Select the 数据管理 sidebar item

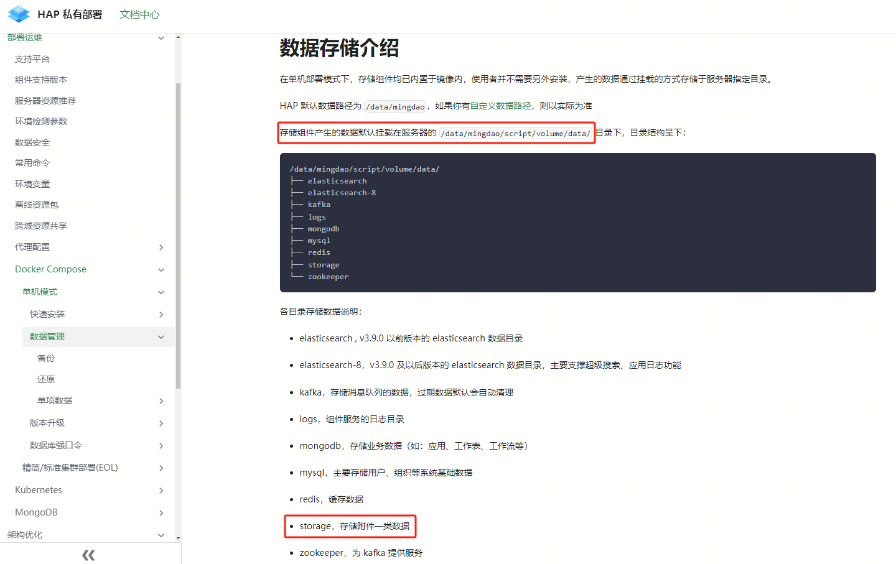point(47,336)
